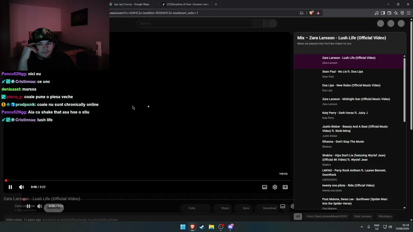Expand the system tray hidden icons chevron

[x=362, y=227]
